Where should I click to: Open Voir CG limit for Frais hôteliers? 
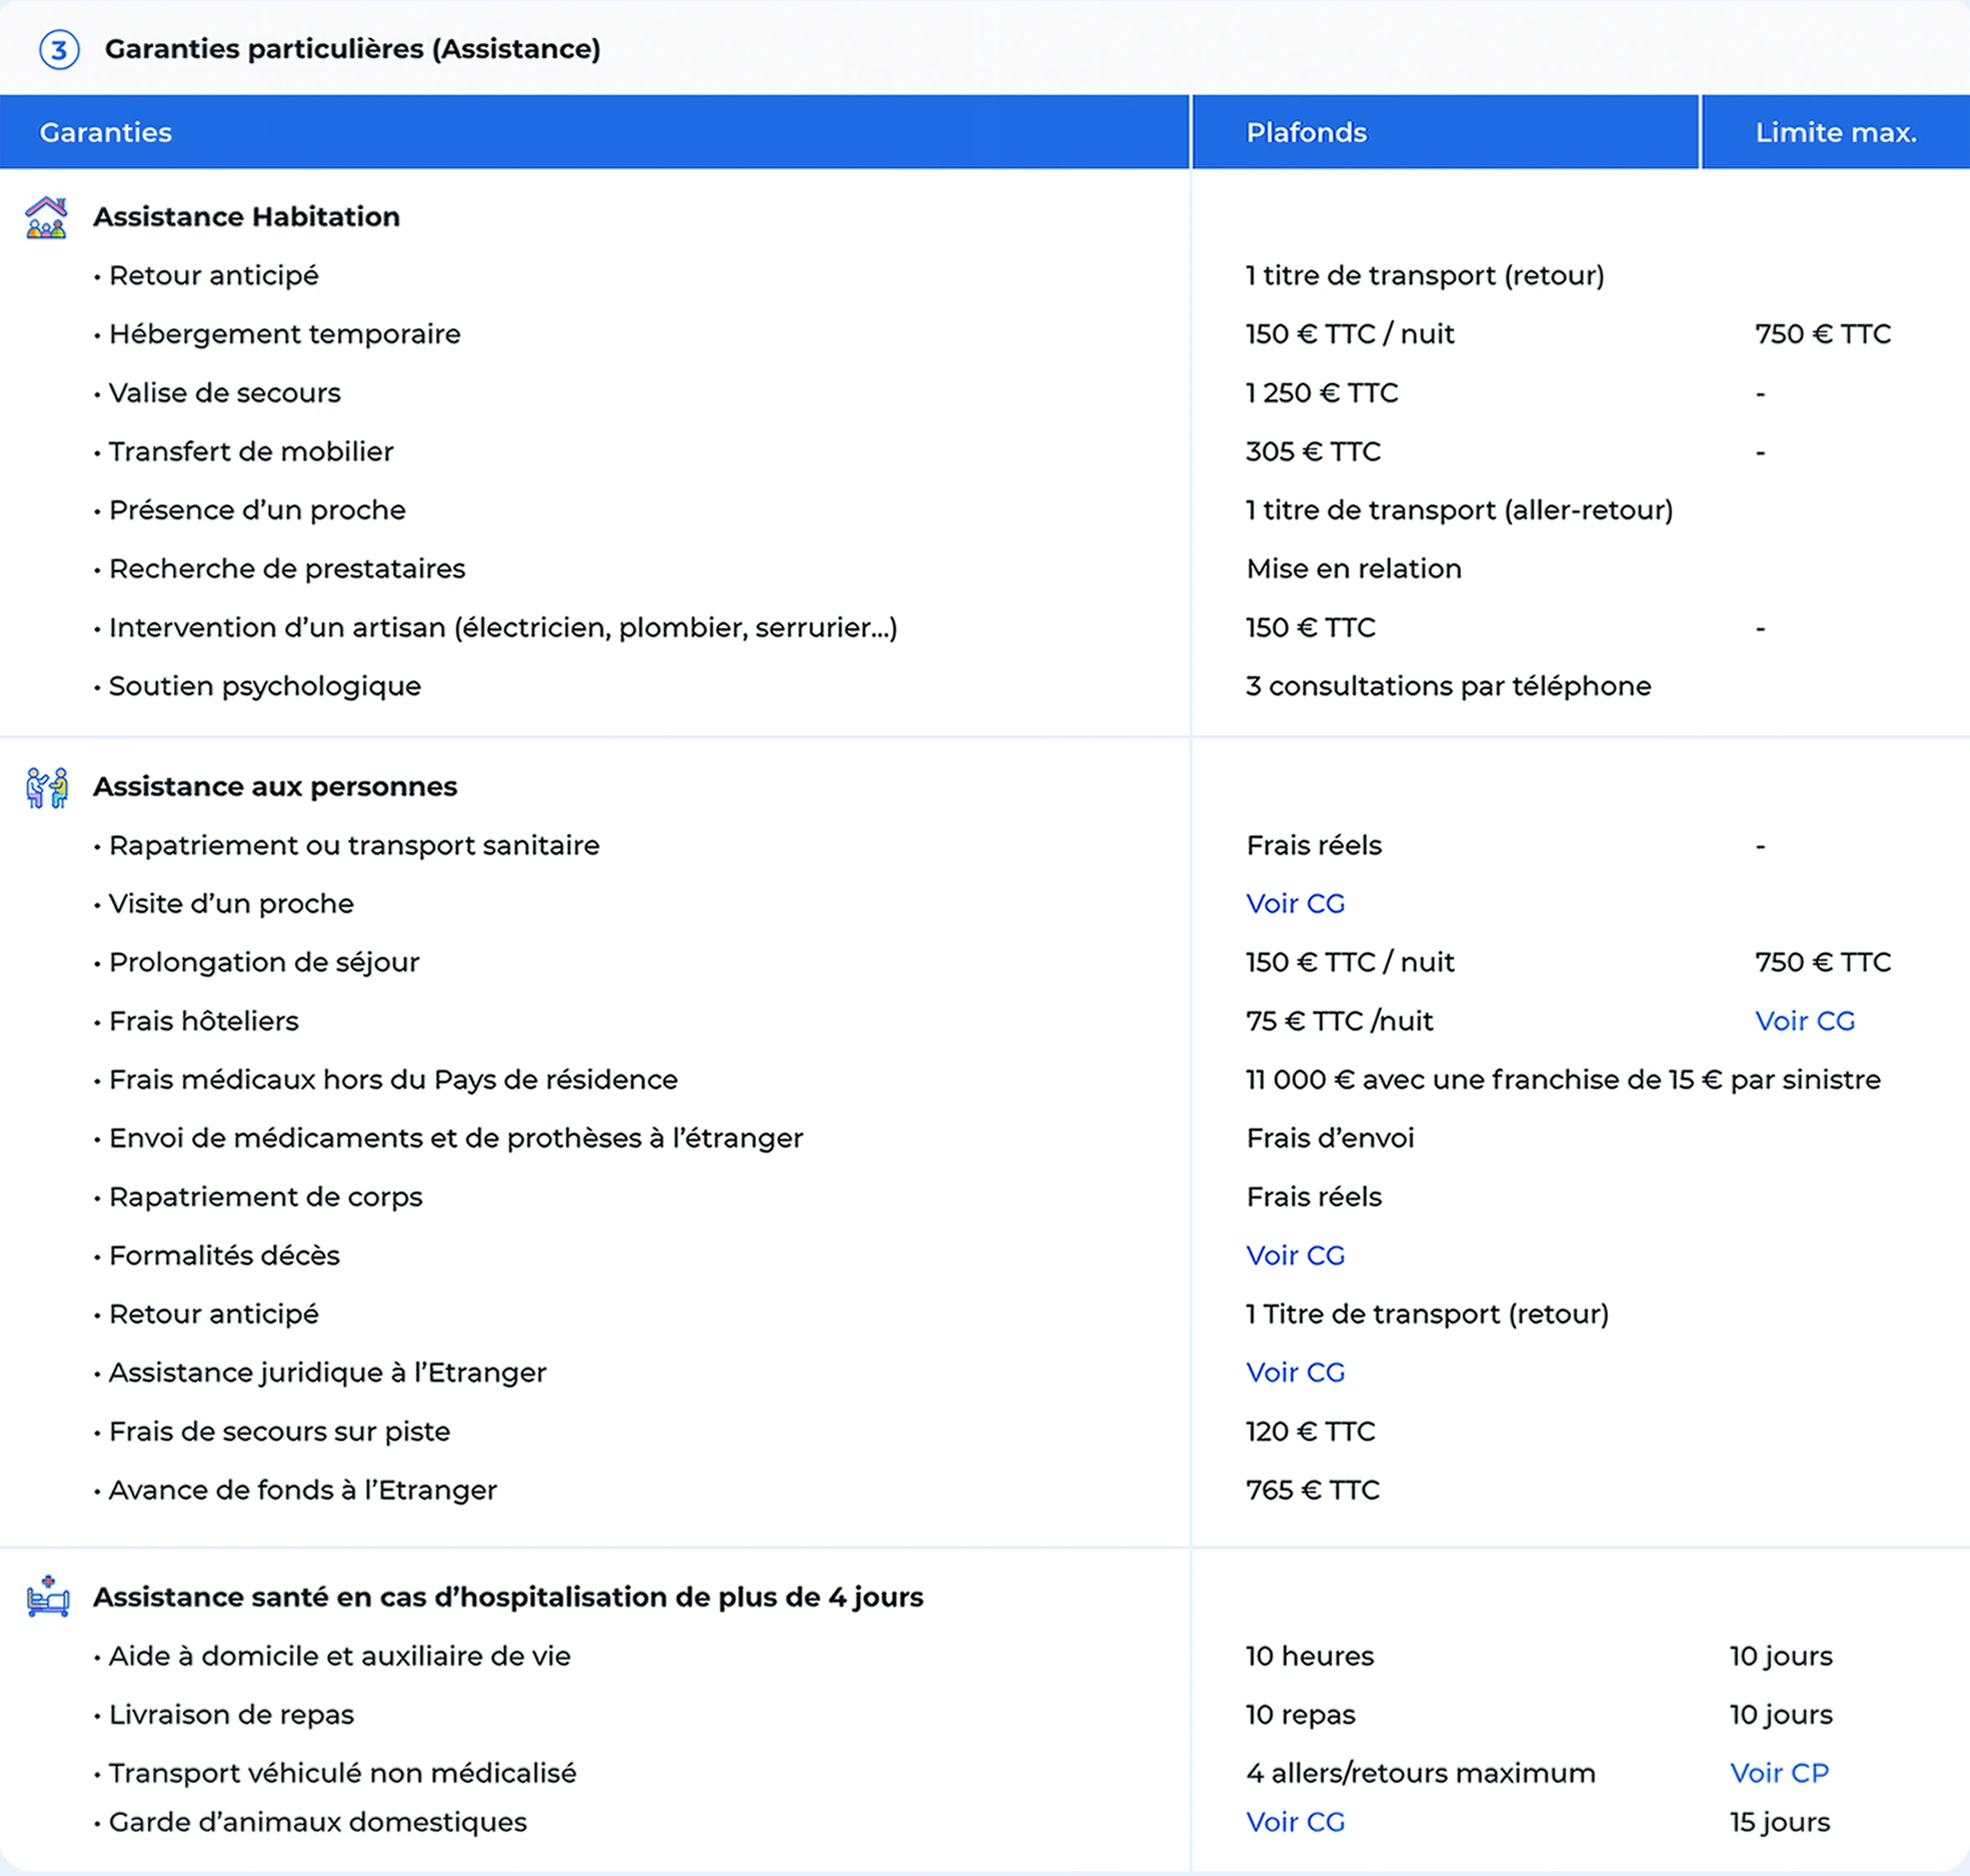click(1805, 1021)
